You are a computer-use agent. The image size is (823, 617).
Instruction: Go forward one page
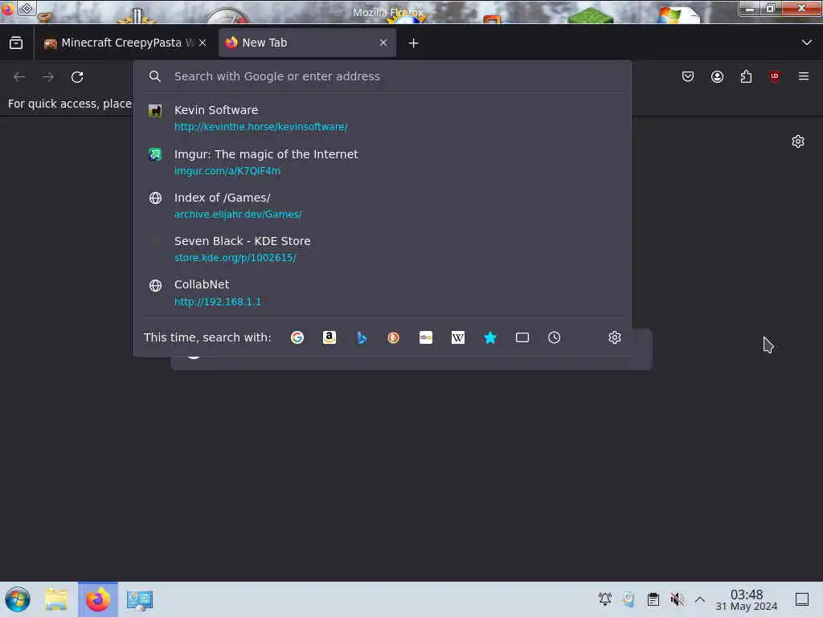48,77
